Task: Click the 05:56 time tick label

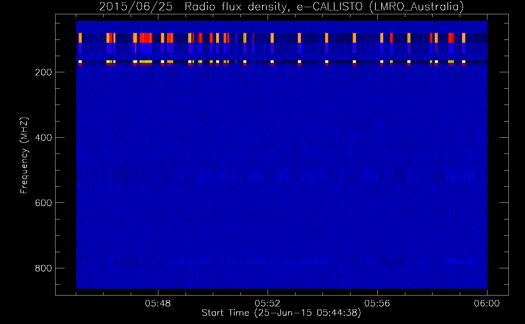Action: point(377,304)
